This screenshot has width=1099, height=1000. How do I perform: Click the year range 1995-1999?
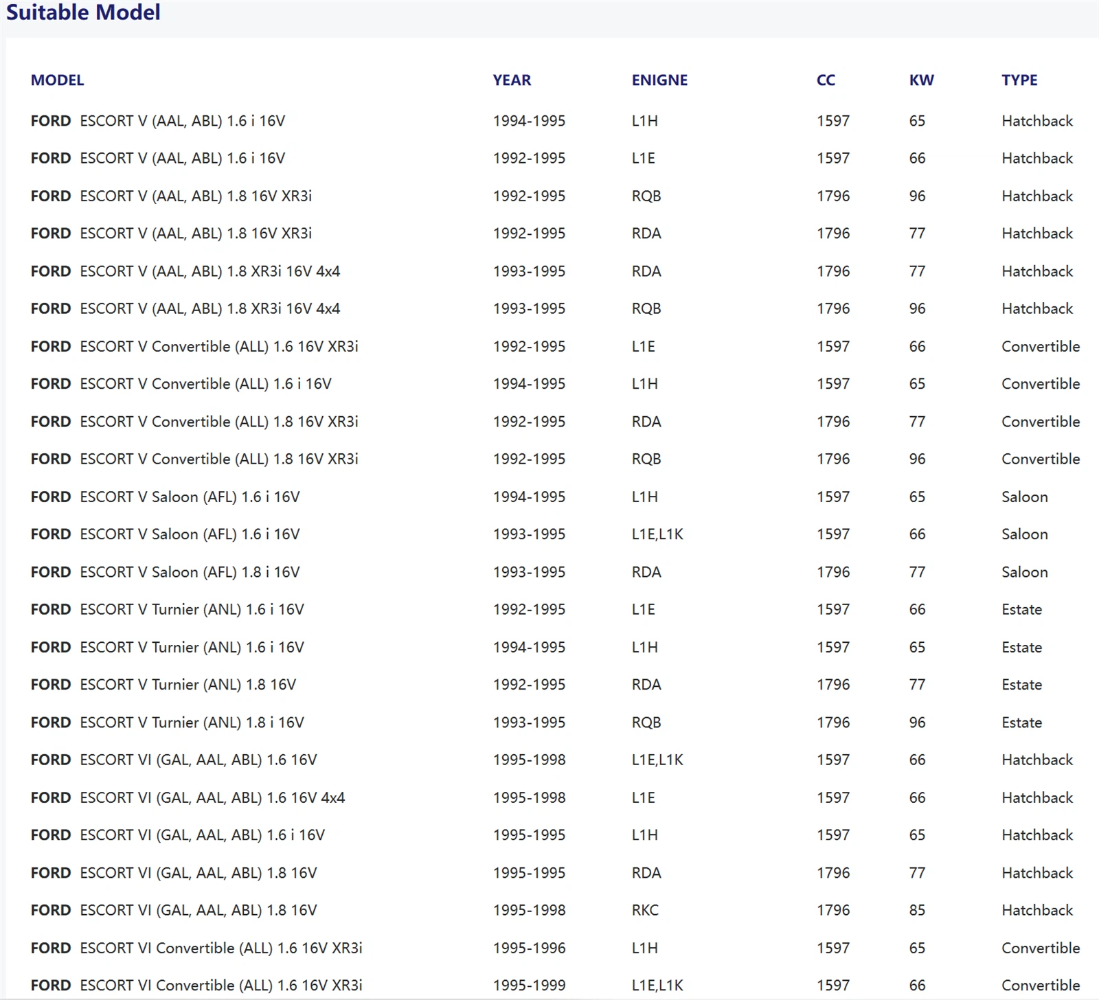coord(529,986)
